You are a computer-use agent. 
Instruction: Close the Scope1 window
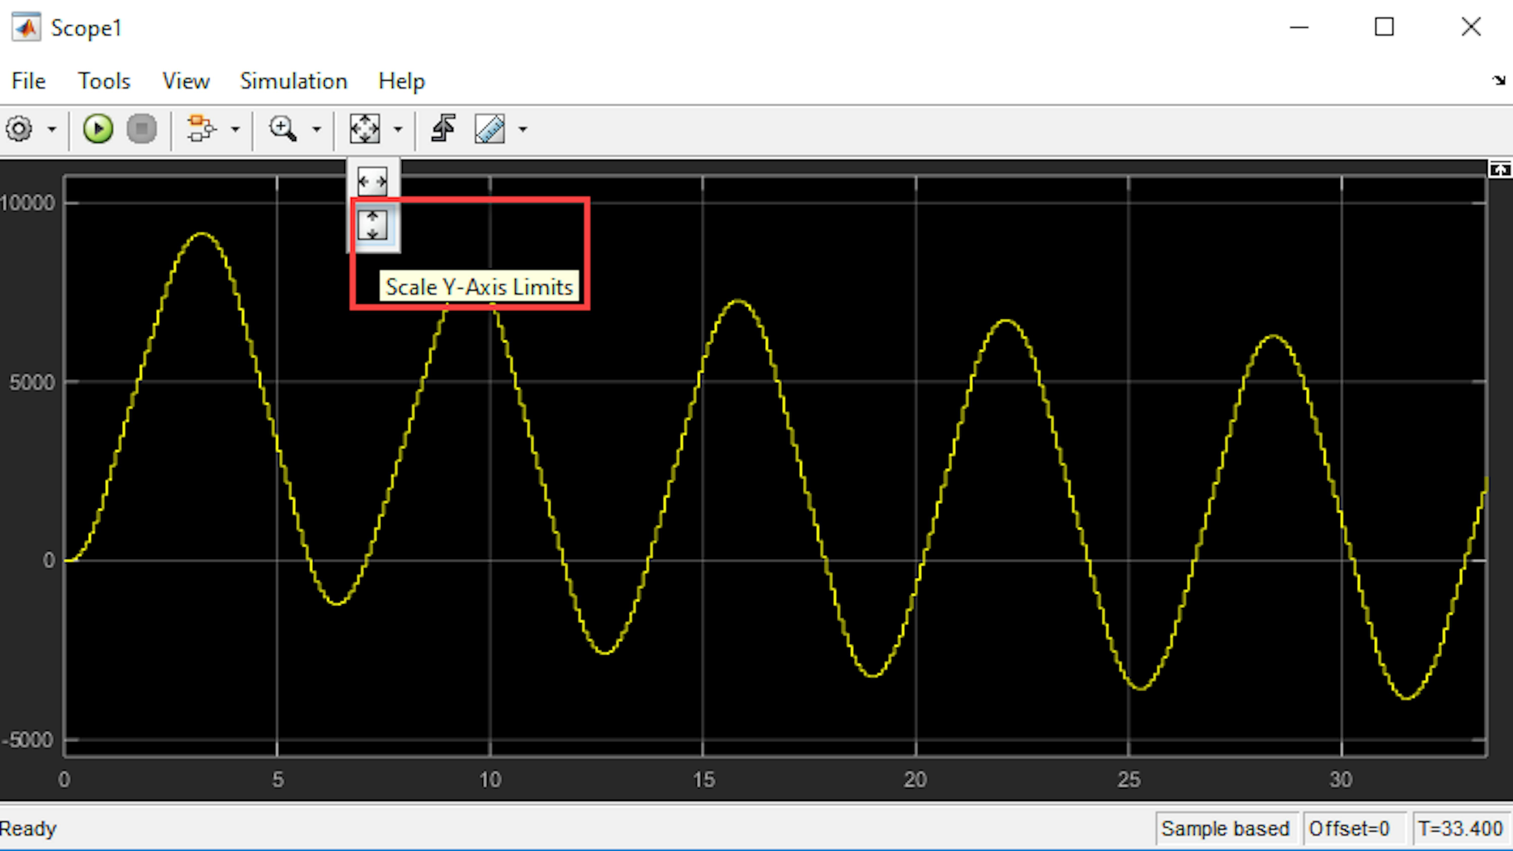1471,27
